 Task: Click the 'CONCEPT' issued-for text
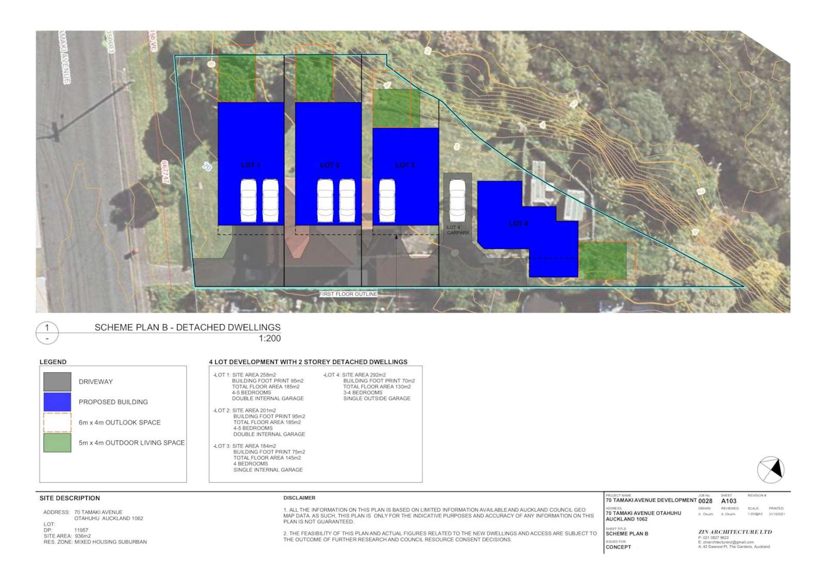pyautogui.click(x=618, y=547)
